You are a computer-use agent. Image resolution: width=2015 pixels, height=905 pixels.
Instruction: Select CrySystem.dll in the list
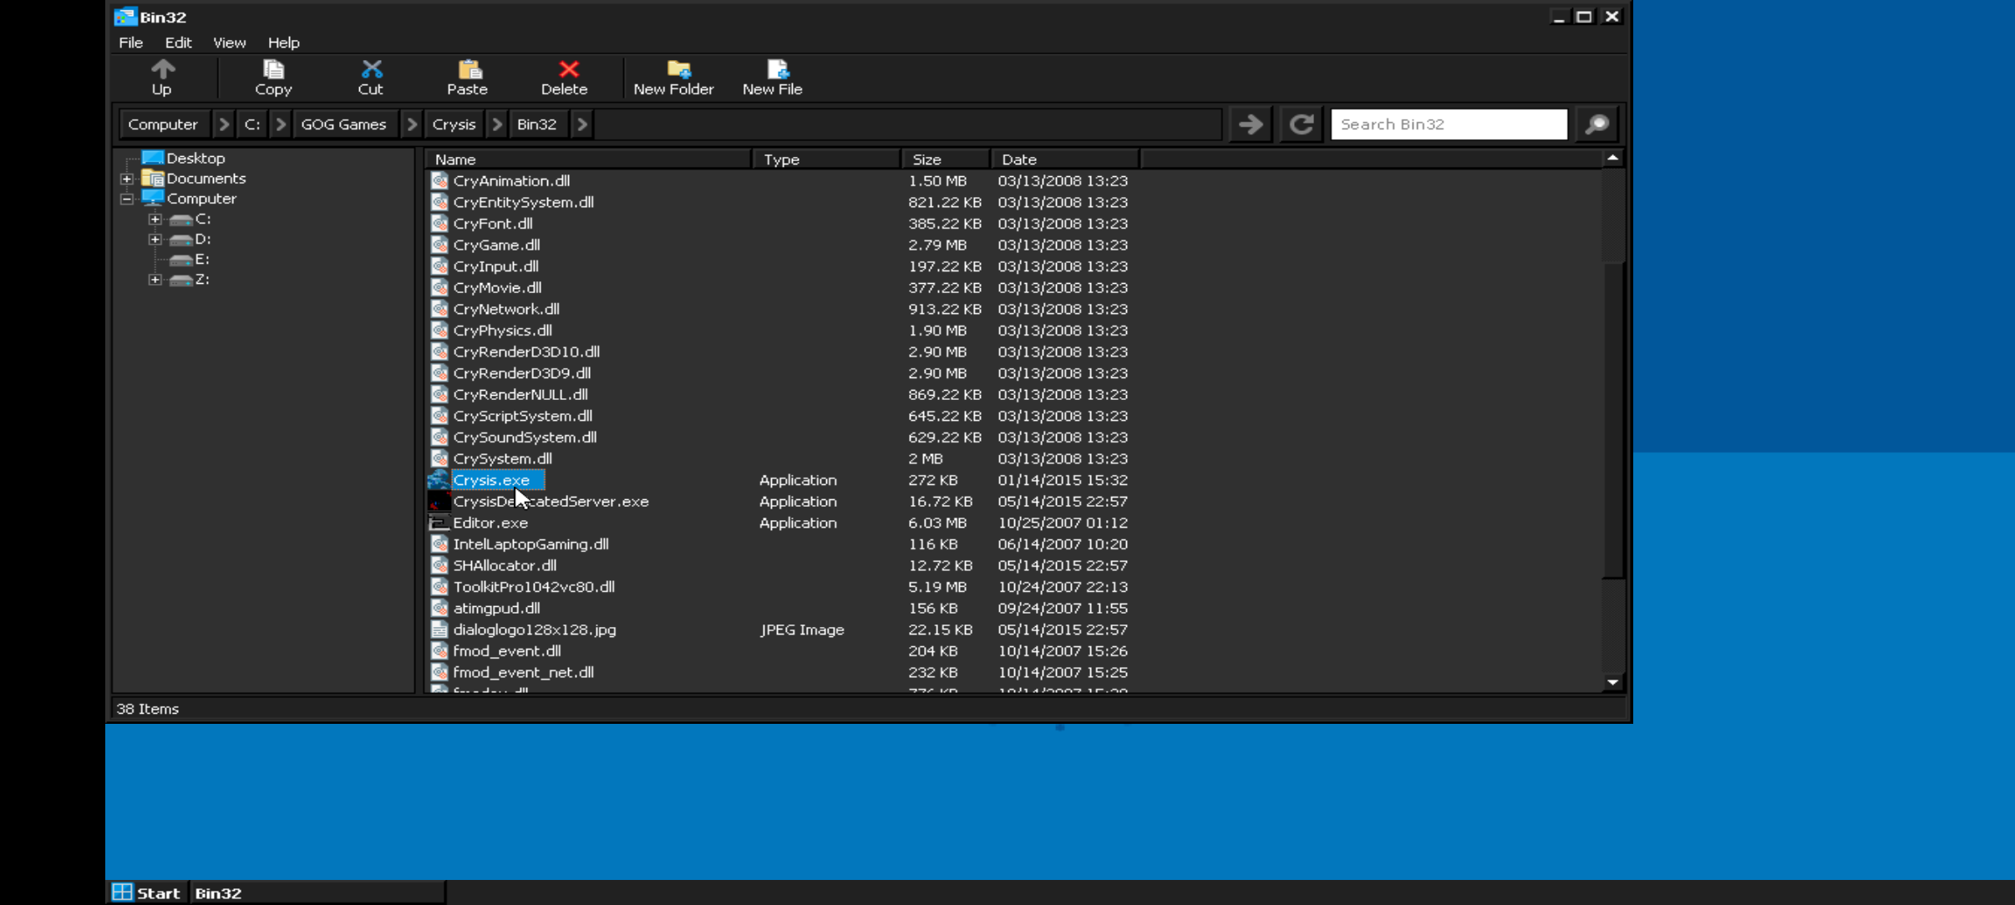pos(502,458)
